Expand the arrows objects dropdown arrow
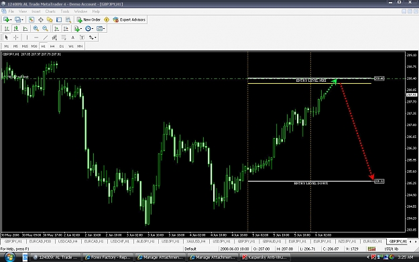Viewport: 419px width, 262px height. (95, 38)
